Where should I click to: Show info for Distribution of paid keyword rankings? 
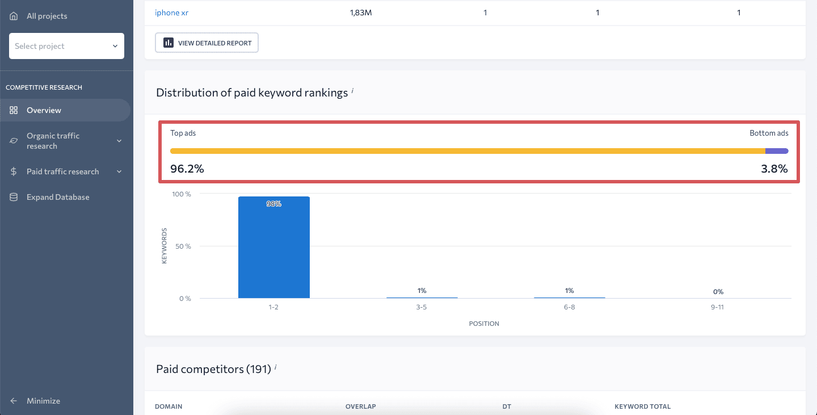click(352, 90)
